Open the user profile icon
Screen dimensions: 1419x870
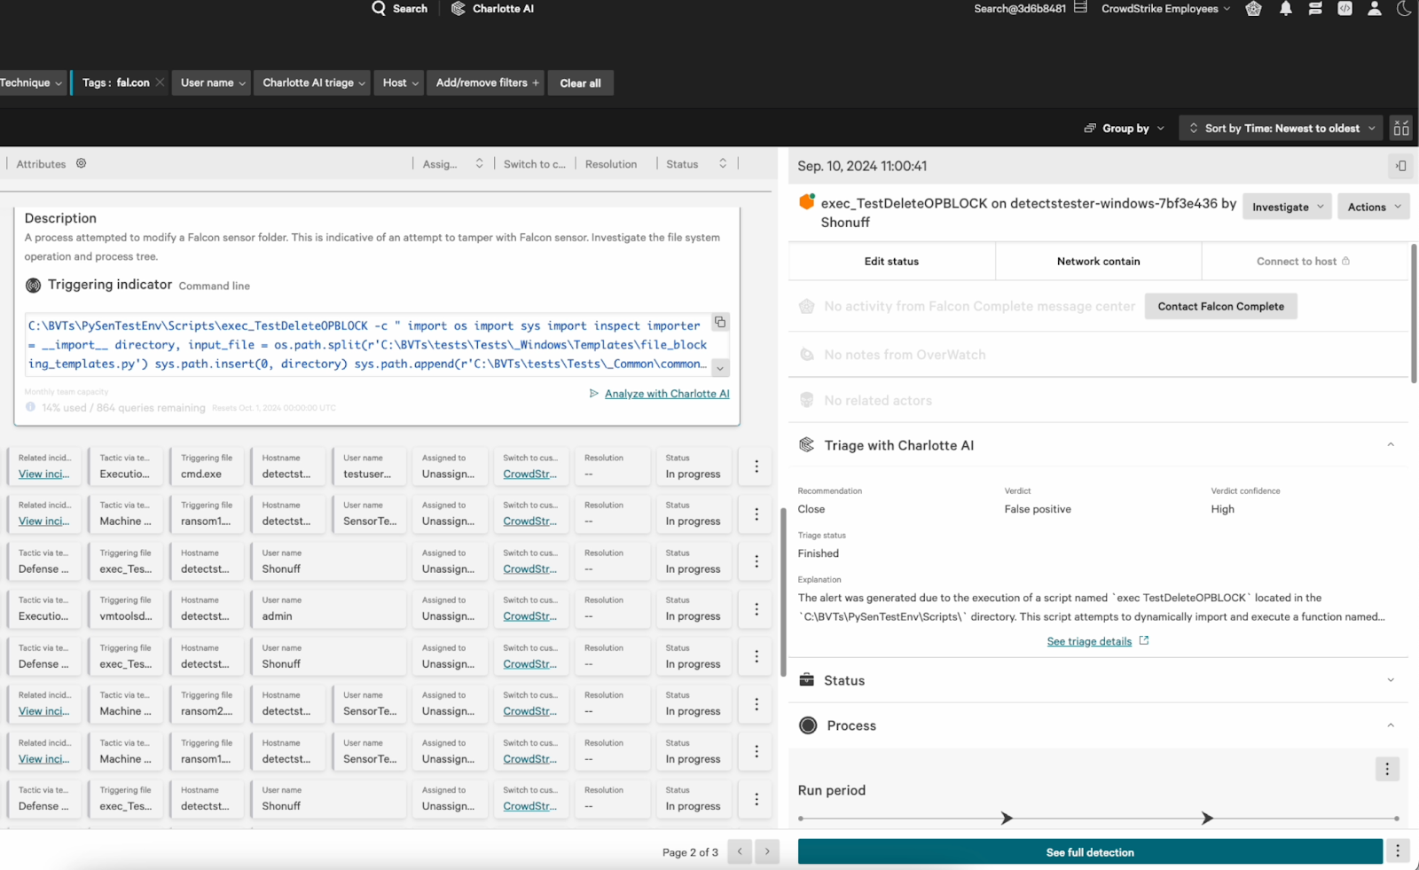coord(1374,9)
